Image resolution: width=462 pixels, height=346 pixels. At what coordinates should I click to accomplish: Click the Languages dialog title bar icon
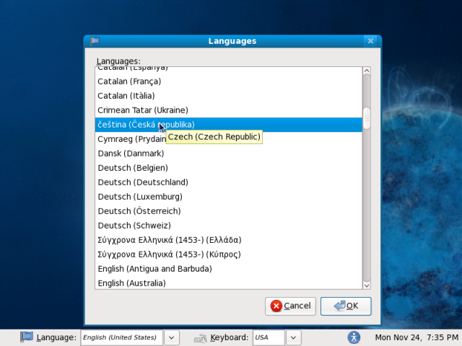95,41
